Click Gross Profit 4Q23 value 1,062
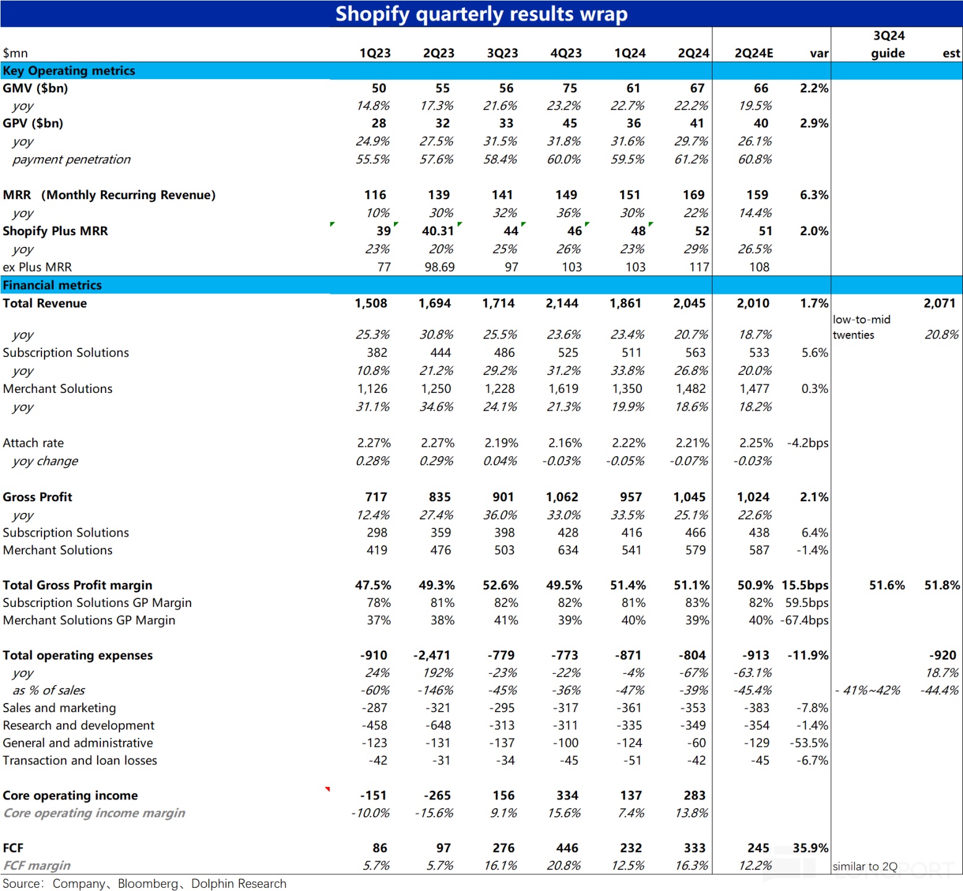Image resolution: width=963 pixels, height=891 pixels. (562, 497)
